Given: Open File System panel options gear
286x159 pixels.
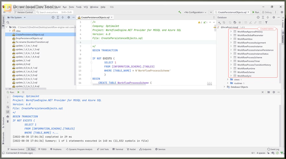Looking at the screenshot, I should click(69, 17).
